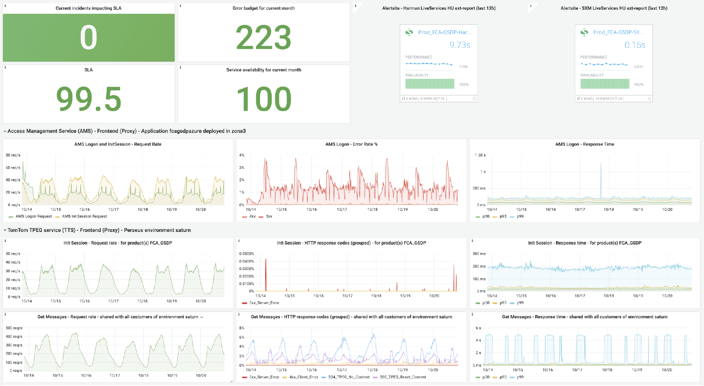Click refresh icon in Harman Alertsite widget
The height and width of the screenshot is (386, 704).
pyautogui.click(x=404, y=99)
